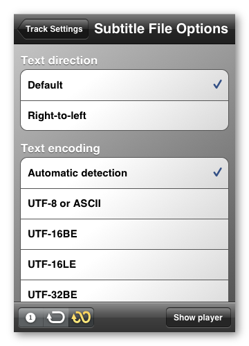Choose Default text direction
The width and height of the screenshot is (249, 346).
[x=124, y=85]
